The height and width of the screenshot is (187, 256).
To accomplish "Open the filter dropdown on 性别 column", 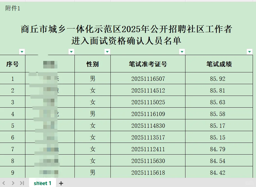I will 107,52.
